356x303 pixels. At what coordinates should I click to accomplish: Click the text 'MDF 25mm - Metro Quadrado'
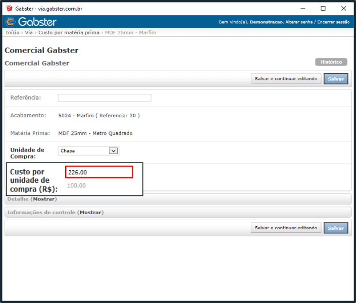(95, 133)
